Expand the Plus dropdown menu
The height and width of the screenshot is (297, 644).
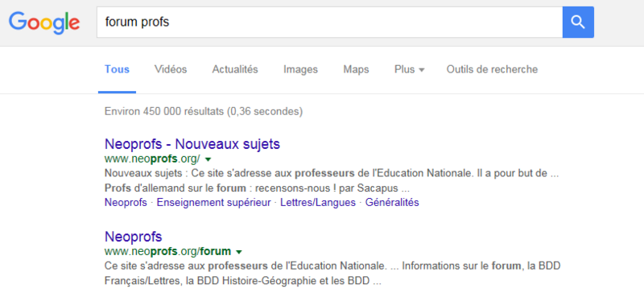point(409,69)
